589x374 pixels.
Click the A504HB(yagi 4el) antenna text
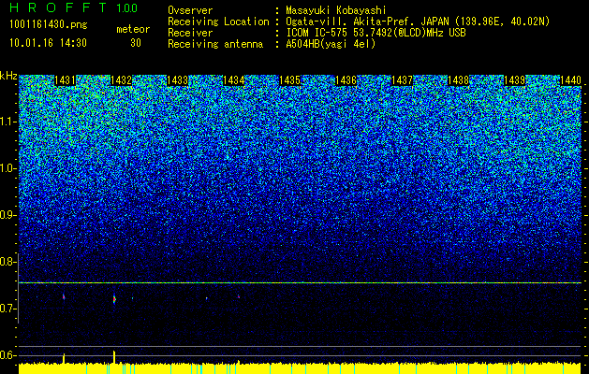point(331,44)
